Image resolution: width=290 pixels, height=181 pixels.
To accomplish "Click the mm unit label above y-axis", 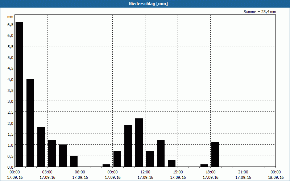I will (10, 17).
